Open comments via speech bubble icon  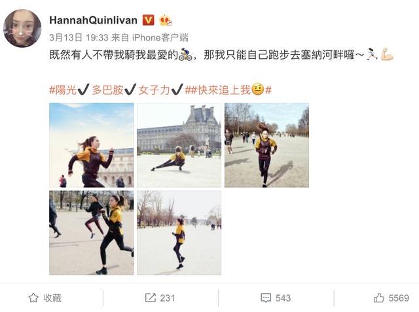(x=266, y=298)
